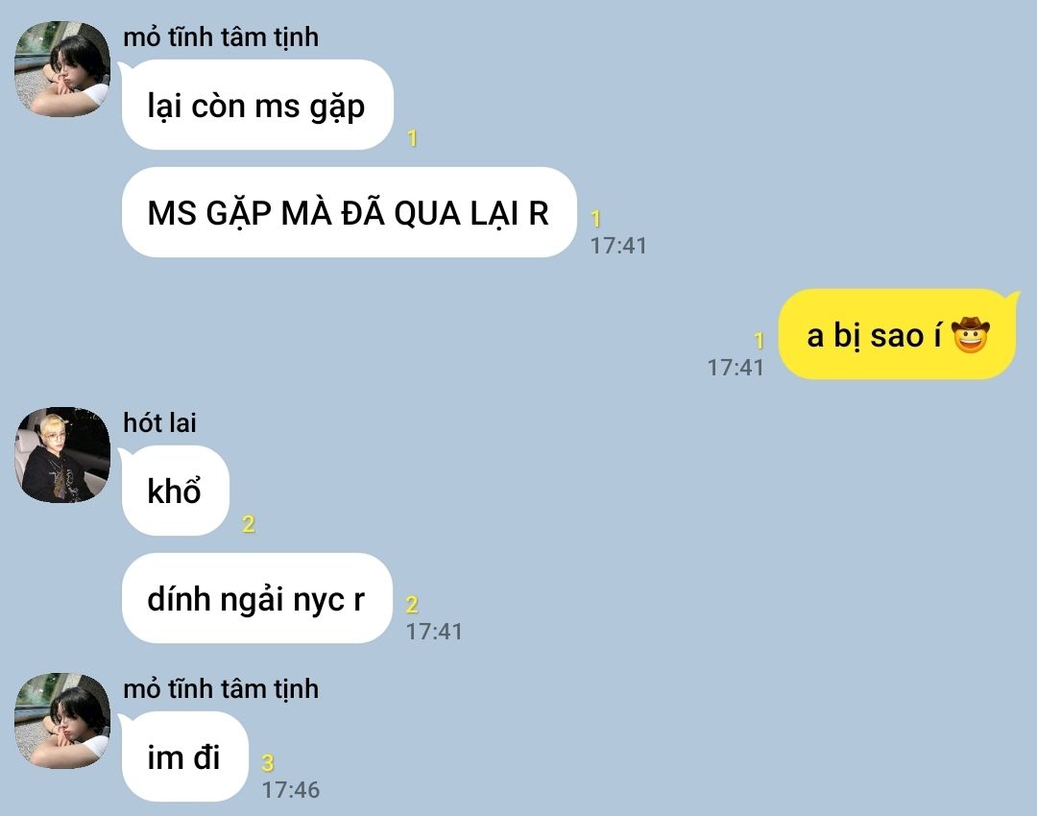Tap the message "dính ngải nyc r"
Image resolution: width=1037 pixels, height=816 pixels.
click(256, 598)
